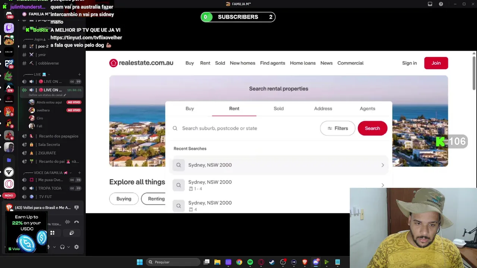Screen dimensions: 477x268
Task: Add channel to VOICE DA FAMILIA category
Action: (79, 173)
